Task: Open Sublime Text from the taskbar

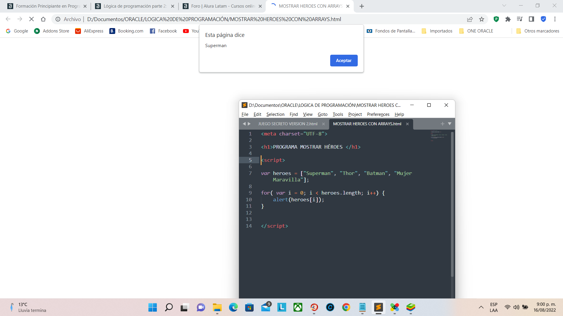Action: [378, 307]
